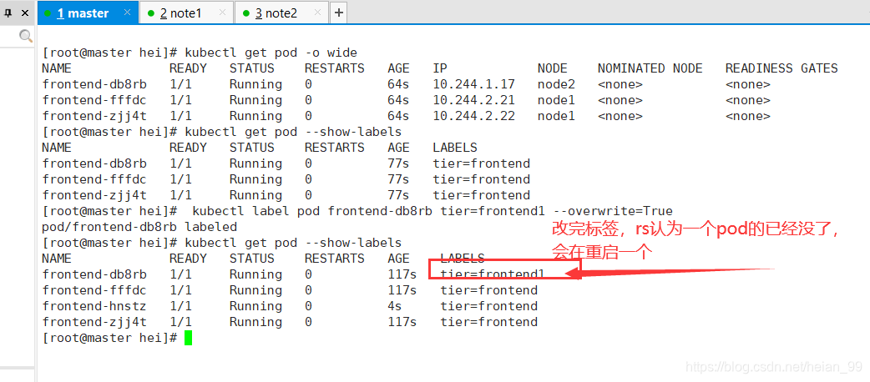The width and height of the screenshot is (870, 382).
Task: Click the NOMINATED NODE column header
Action: [650, 68]
